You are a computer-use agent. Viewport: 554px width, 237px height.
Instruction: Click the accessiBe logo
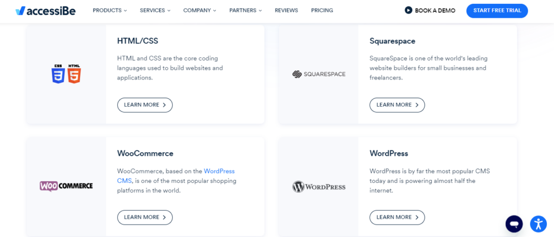click(x=45, y=11)
